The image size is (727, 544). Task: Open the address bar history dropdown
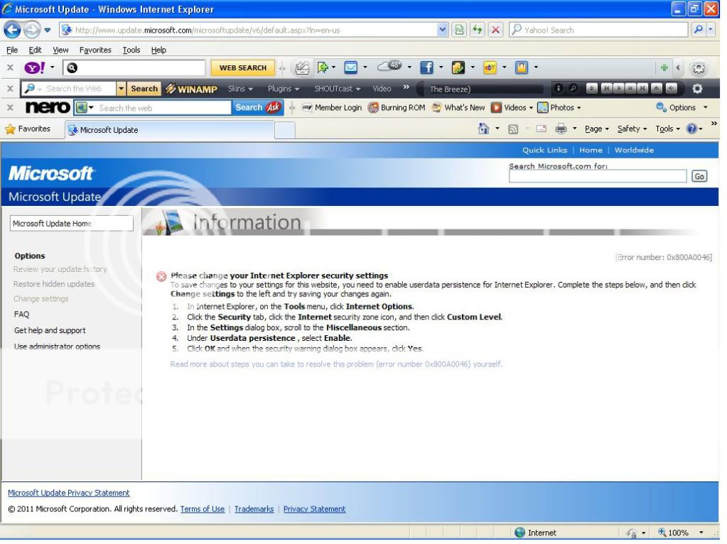tap(442, 30)
